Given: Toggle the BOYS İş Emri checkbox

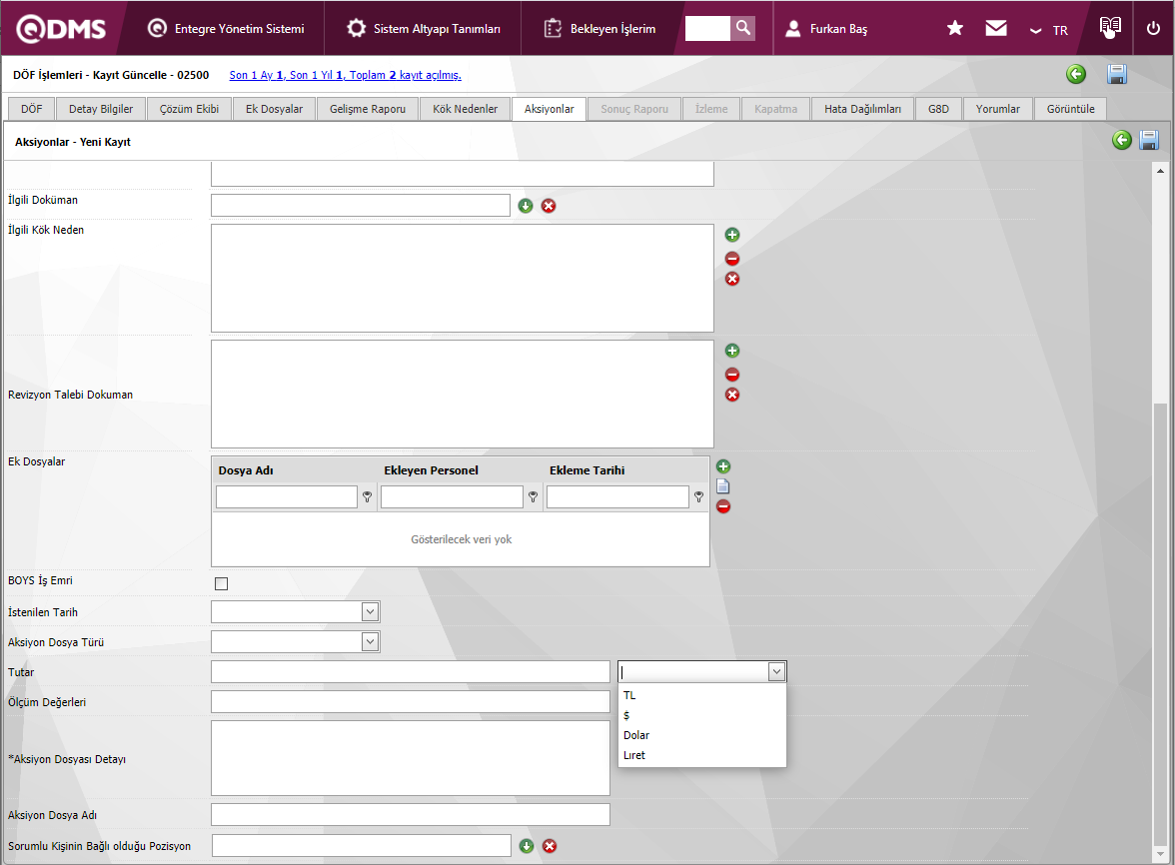Looking at the screenshot, I should tap(221, 583).
